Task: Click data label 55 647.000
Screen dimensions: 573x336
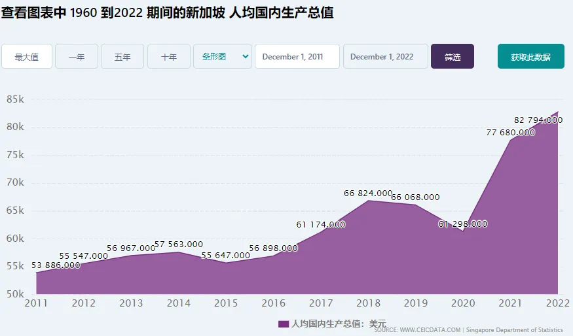Action: [x=226, y=256]
